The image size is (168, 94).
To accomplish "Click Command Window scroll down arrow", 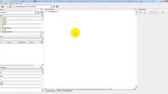I will coord(136,87).
